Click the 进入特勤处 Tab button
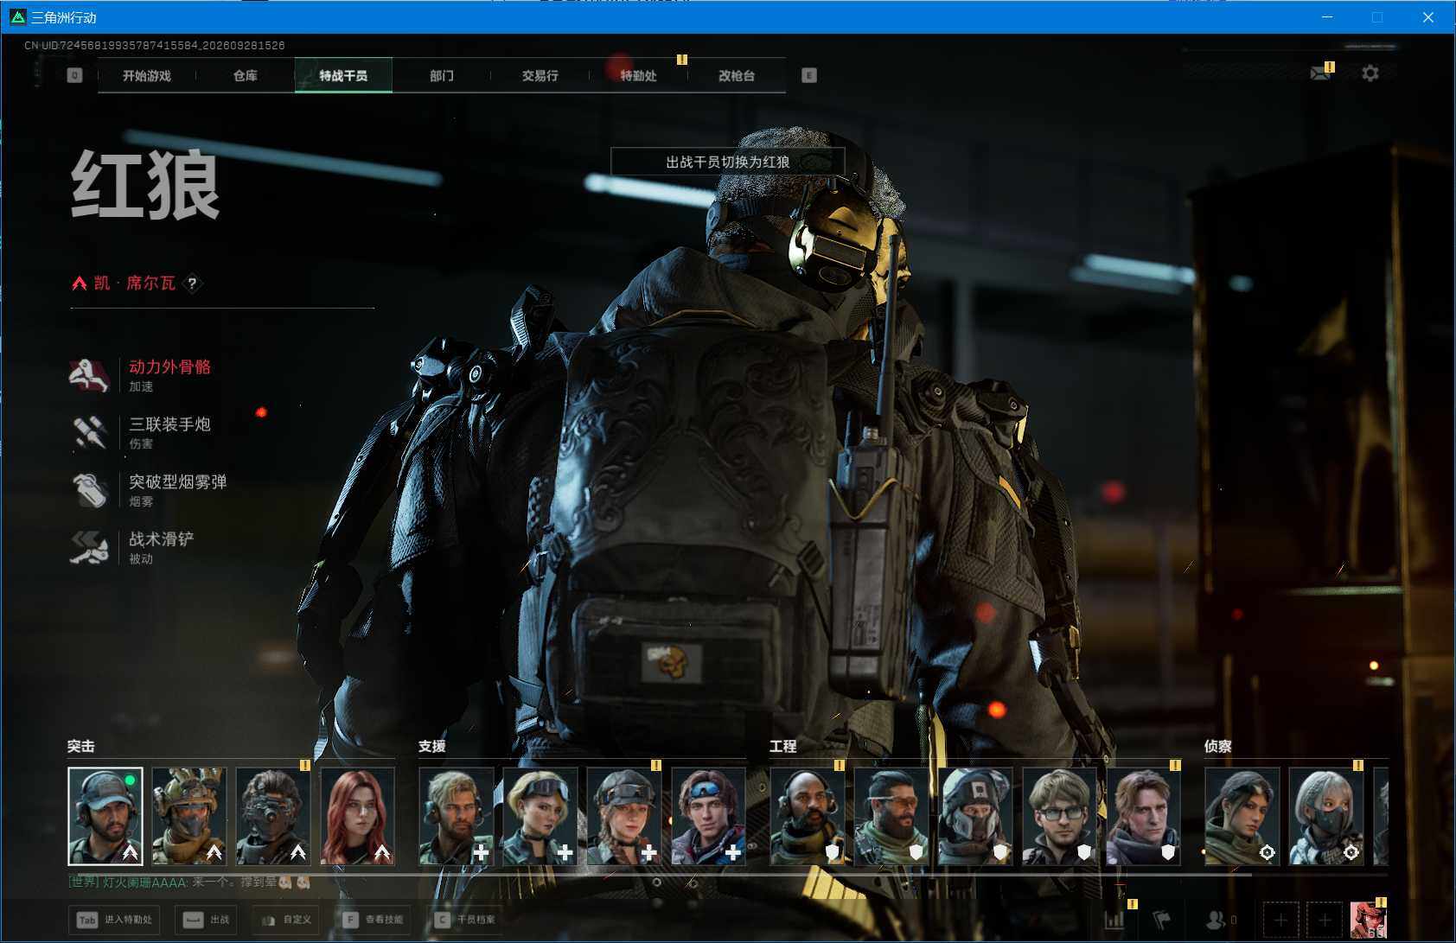Viewport: 1456px width, 943px height. (116, 920)
